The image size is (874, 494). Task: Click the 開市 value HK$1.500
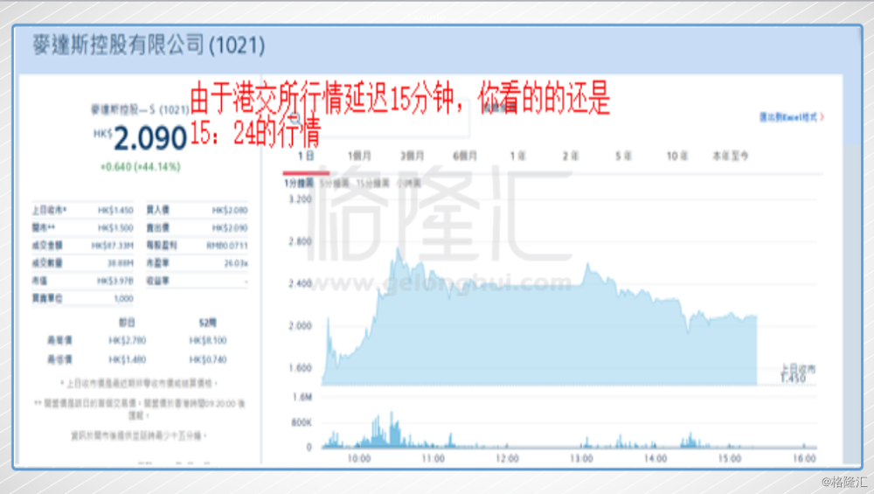pos(115,228)
